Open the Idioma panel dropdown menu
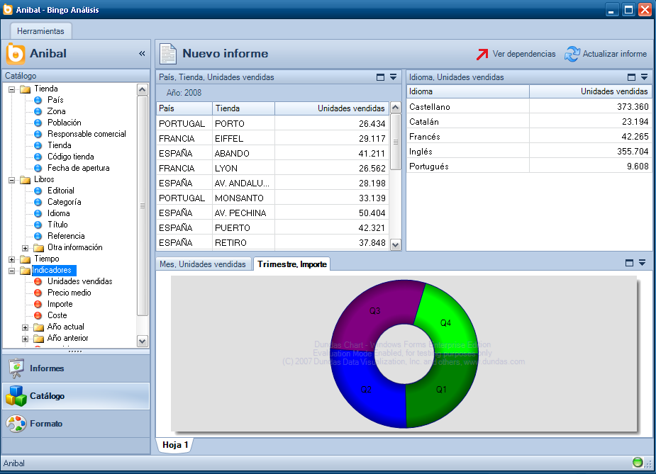 644,77
